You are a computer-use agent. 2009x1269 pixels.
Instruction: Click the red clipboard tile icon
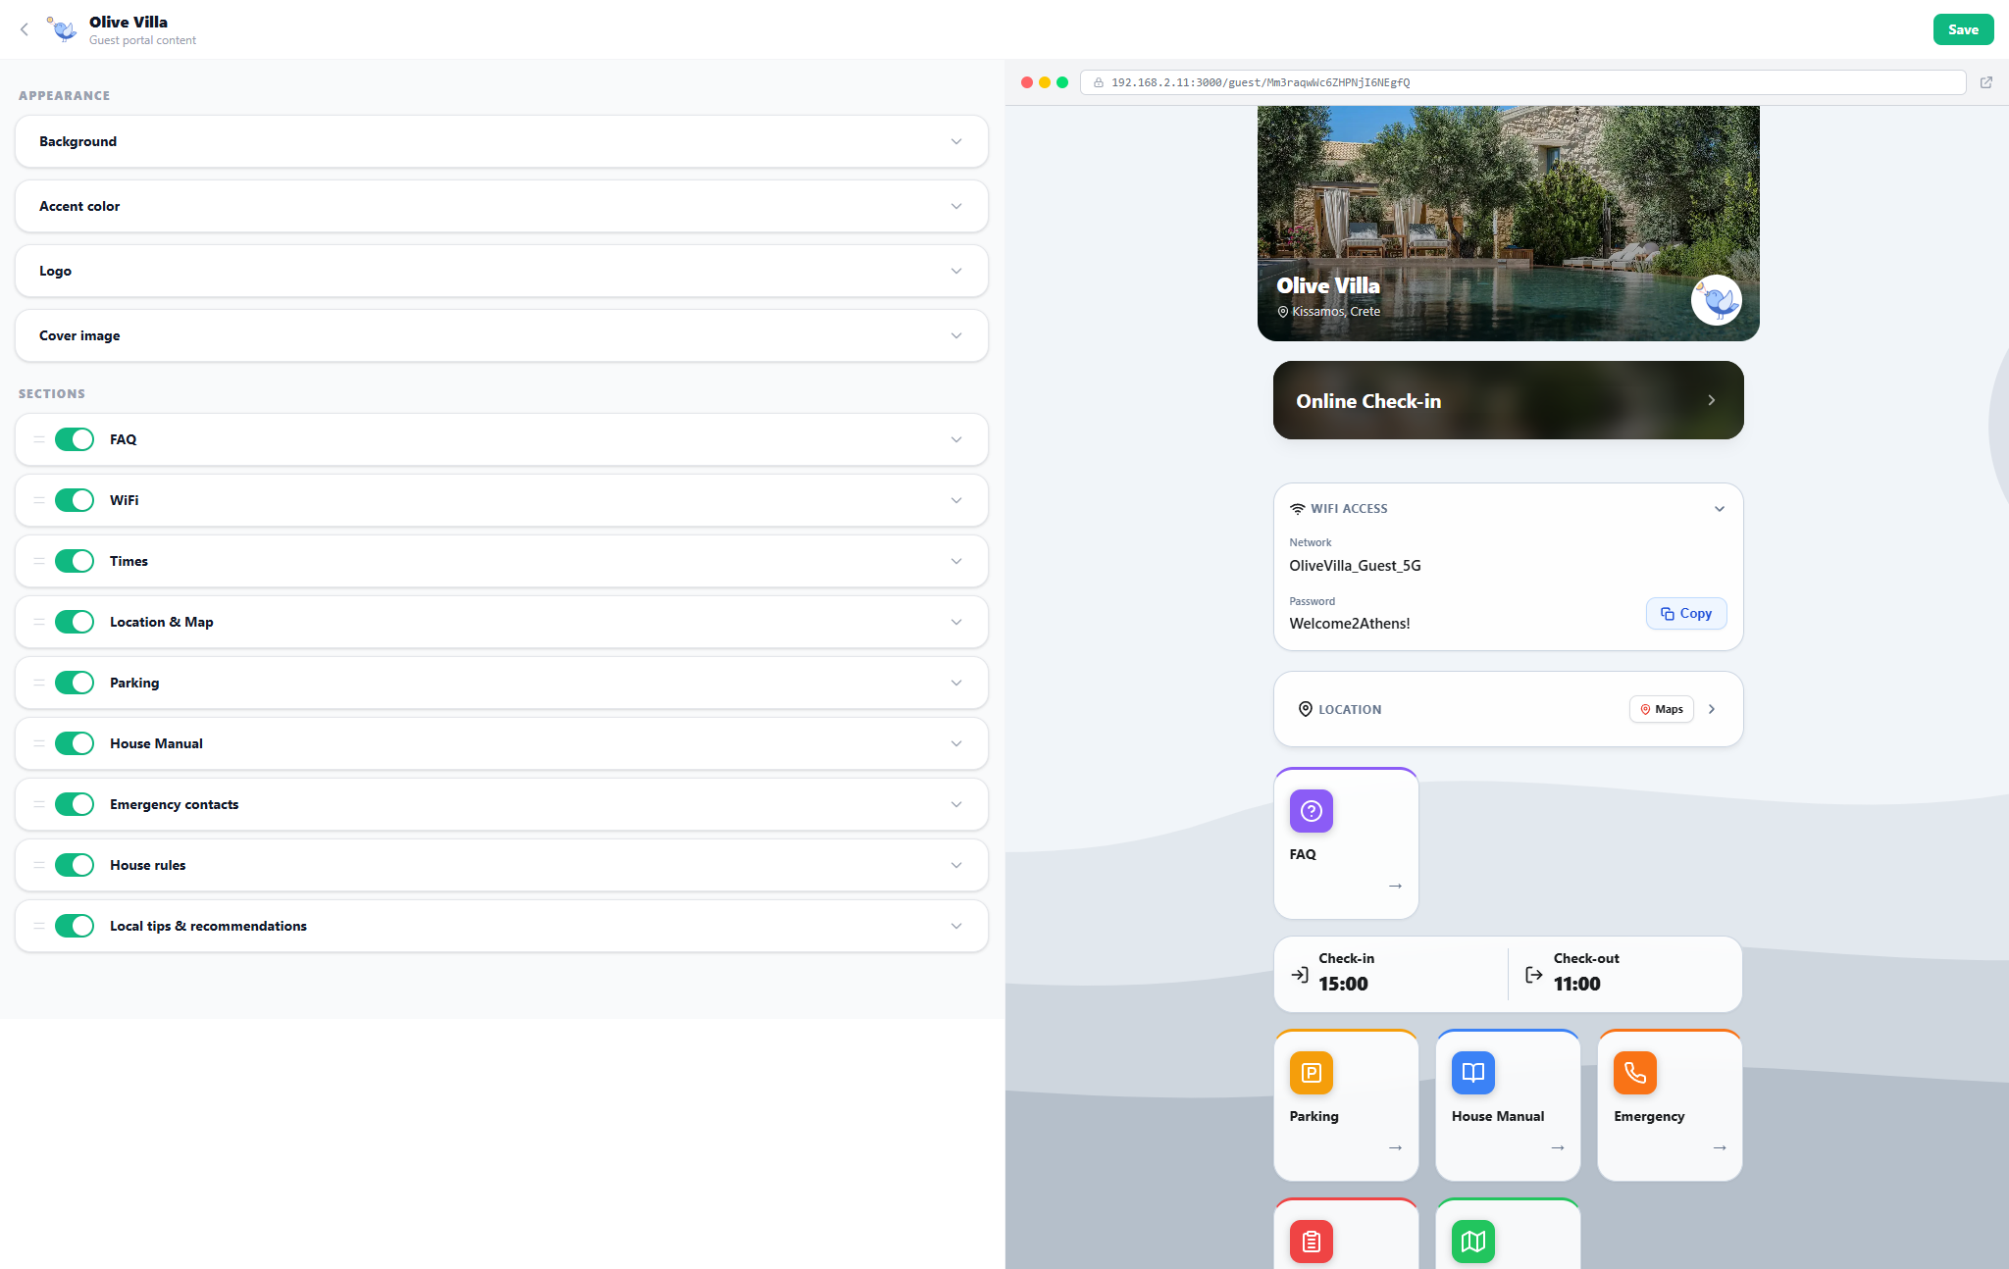(x=1312, y=1242)
